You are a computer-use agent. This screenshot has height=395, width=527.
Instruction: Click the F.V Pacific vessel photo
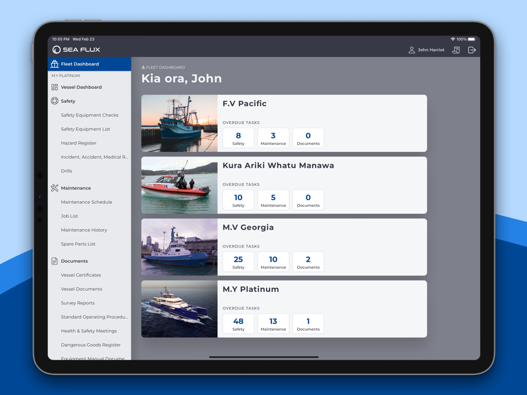click(x=180, y=123)
